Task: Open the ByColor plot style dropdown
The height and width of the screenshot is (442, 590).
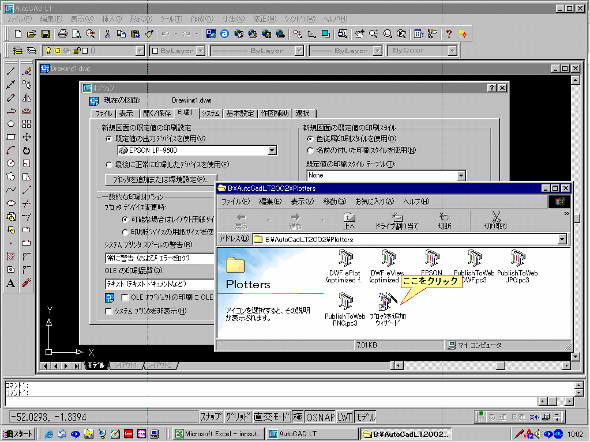Action: coord(453,51)
